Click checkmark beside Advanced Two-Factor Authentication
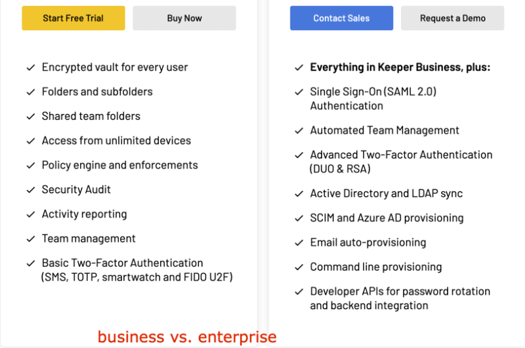The height and width of the screenshot is (348, 525). point(299,155)
